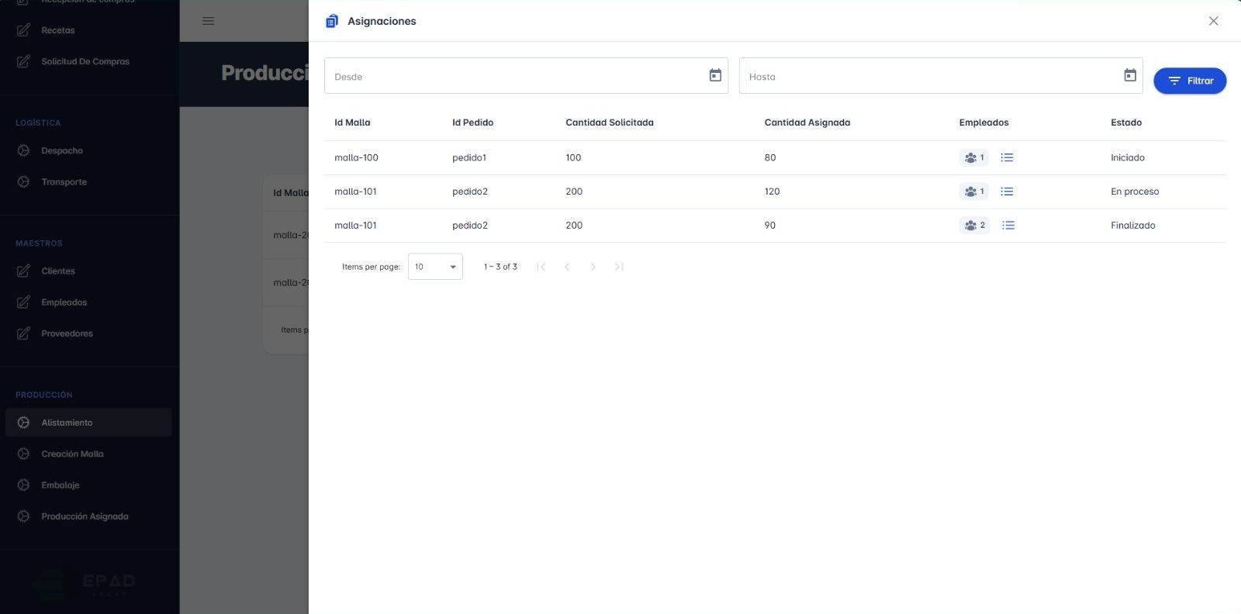Sort by Cantidad Asignada column header
This screenshot has width=1241, height=614.
[807, 122]
